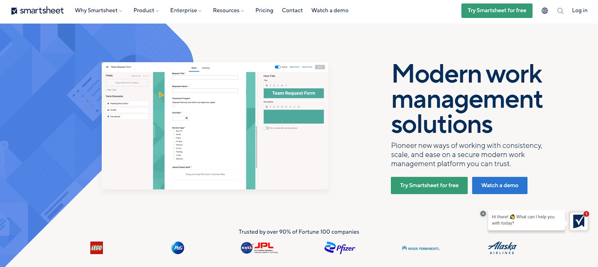
Task: Enable Do not show title and description
Action: tap(266, 128)
